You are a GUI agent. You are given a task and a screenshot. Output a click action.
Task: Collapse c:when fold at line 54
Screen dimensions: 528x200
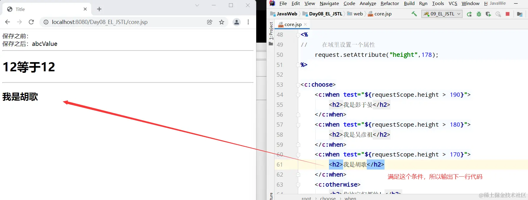point(298,95)
